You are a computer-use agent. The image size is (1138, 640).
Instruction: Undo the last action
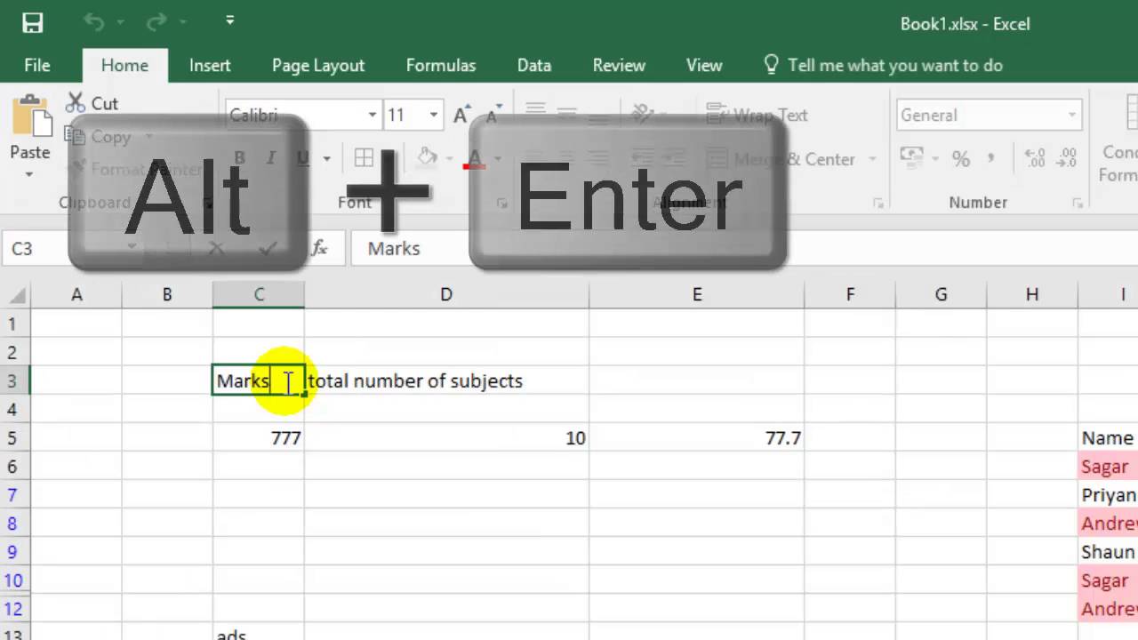[x=94, y=23]
